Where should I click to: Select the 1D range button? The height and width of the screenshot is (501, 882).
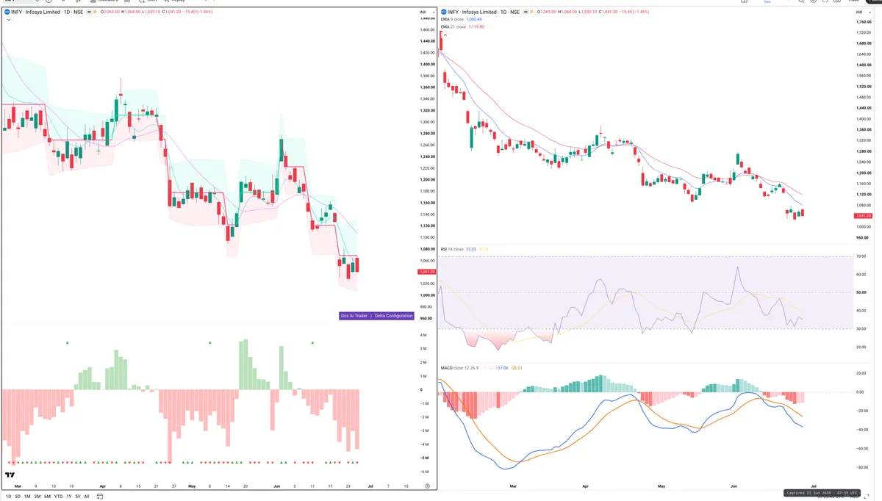click(x=8, y=497)
